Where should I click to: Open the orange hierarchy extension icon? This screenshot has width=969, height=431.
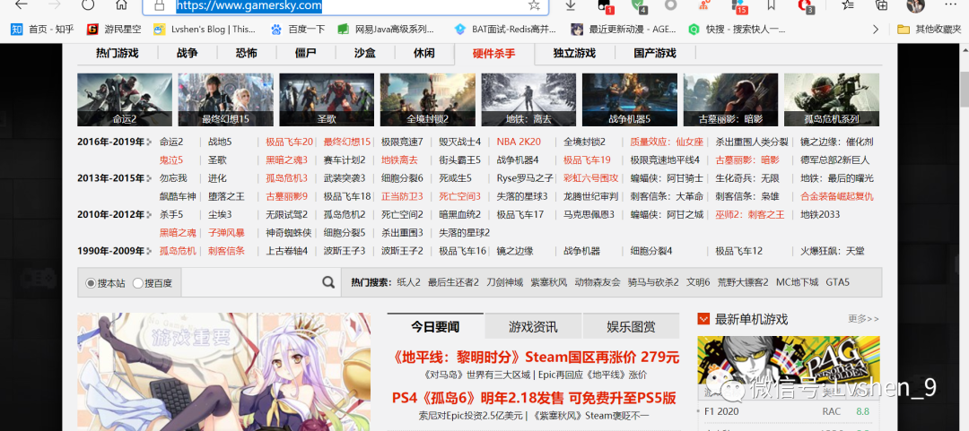tap(704, 5)
